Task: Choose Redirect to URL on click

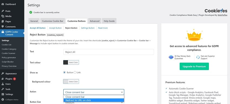Action: point(94,100)
